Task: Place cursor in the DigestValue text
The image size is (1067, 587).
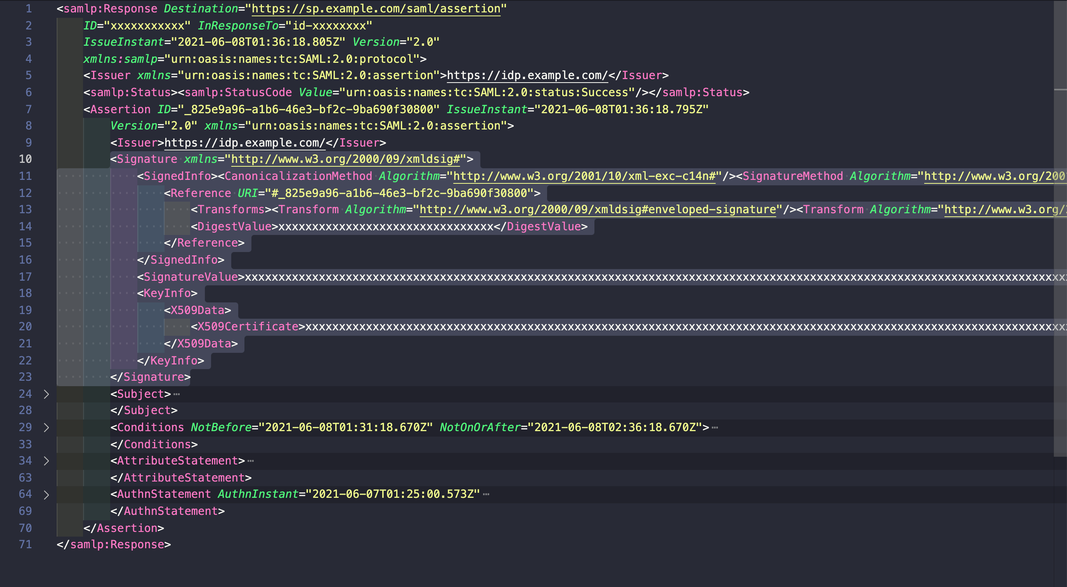Action: [385, 226]
